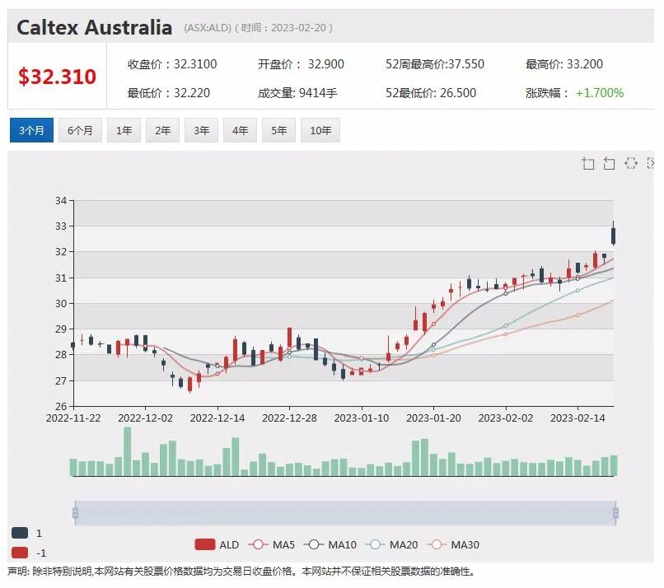Click the 最高价: 33.200 text
The height and width of the screenshot is (588, 664).
coord(564,64)
